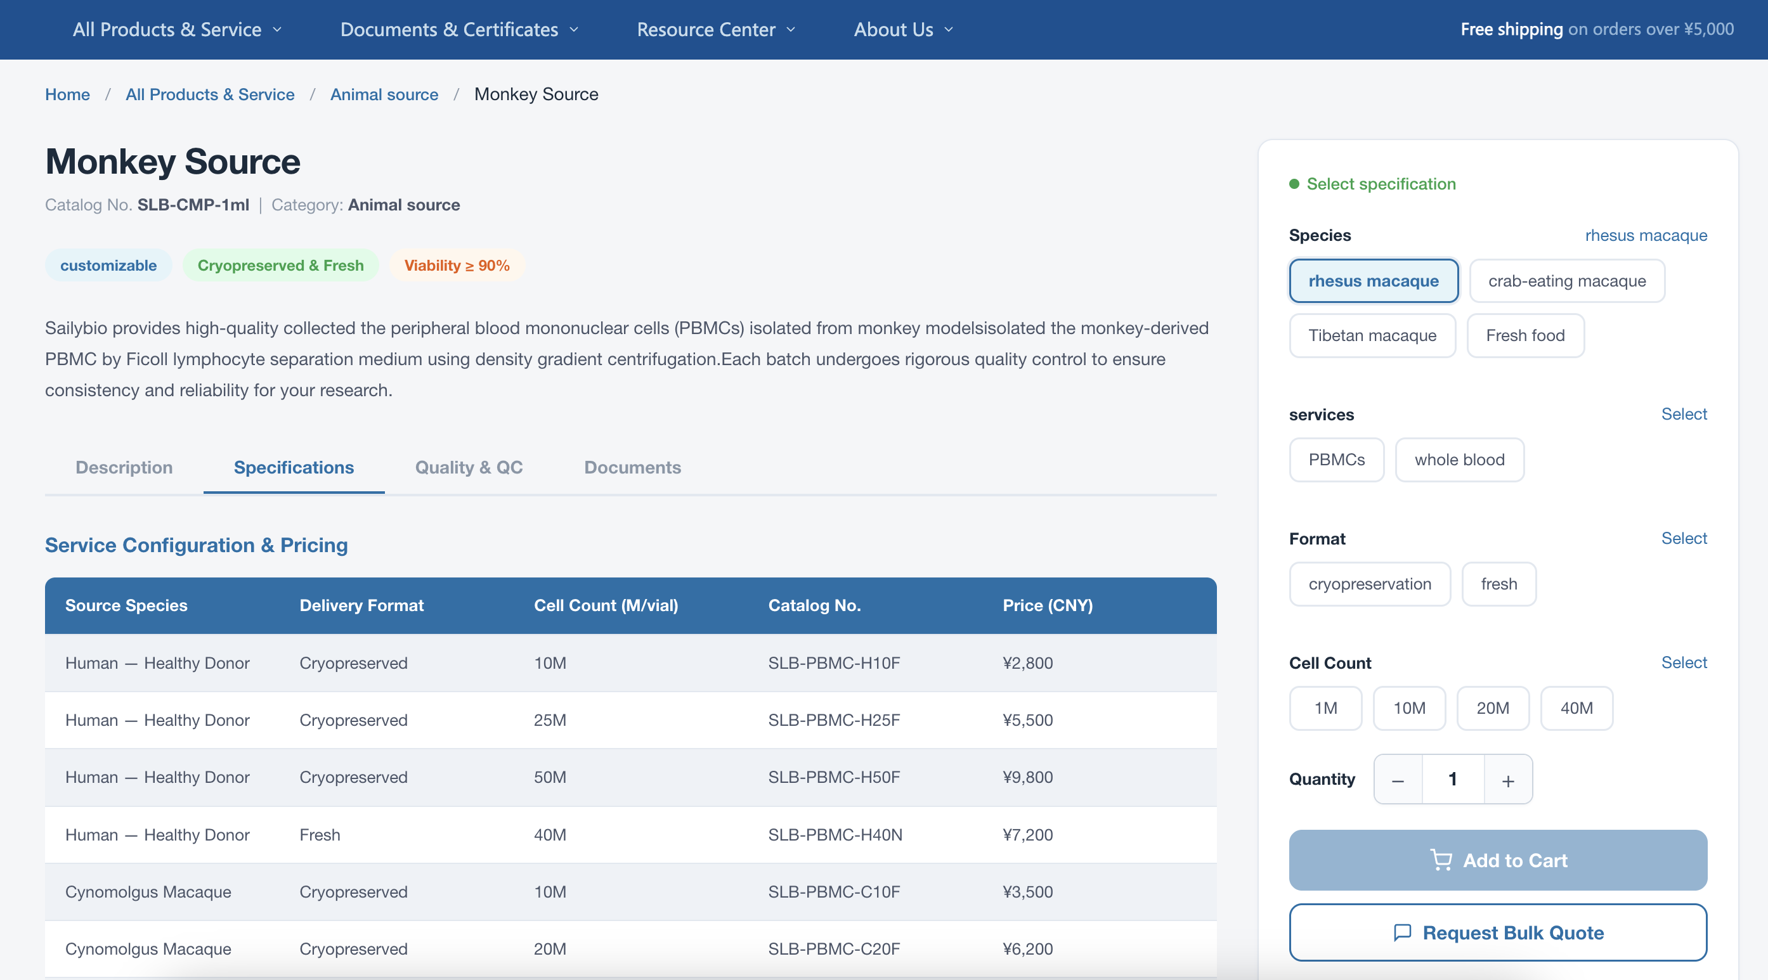Pick Tibetan macaque species option
1768x980 pixels.
[1372, 335]
